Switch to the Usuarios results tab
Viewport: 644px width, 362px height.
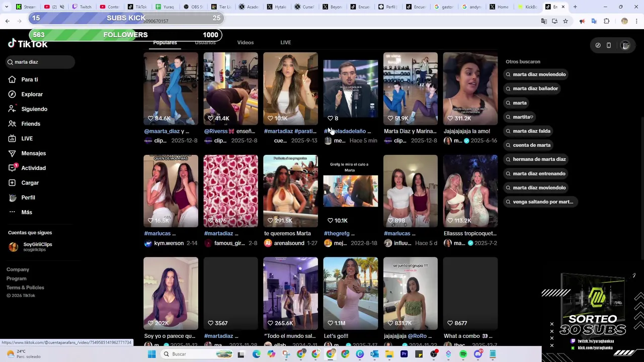pyautogui.click(x=205, y=43)
